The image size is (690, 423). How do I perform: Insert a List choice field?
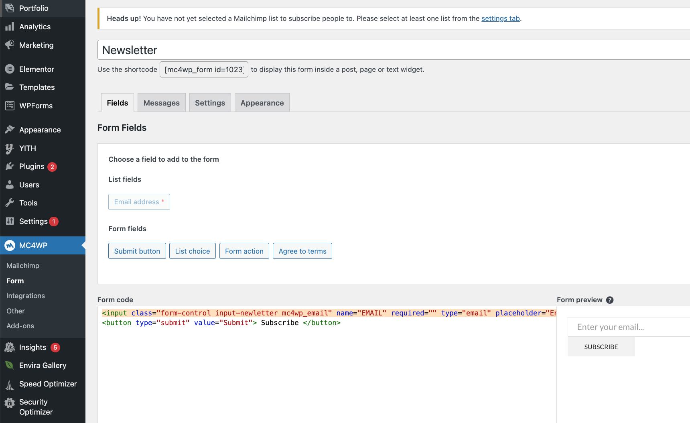point(192,251)
